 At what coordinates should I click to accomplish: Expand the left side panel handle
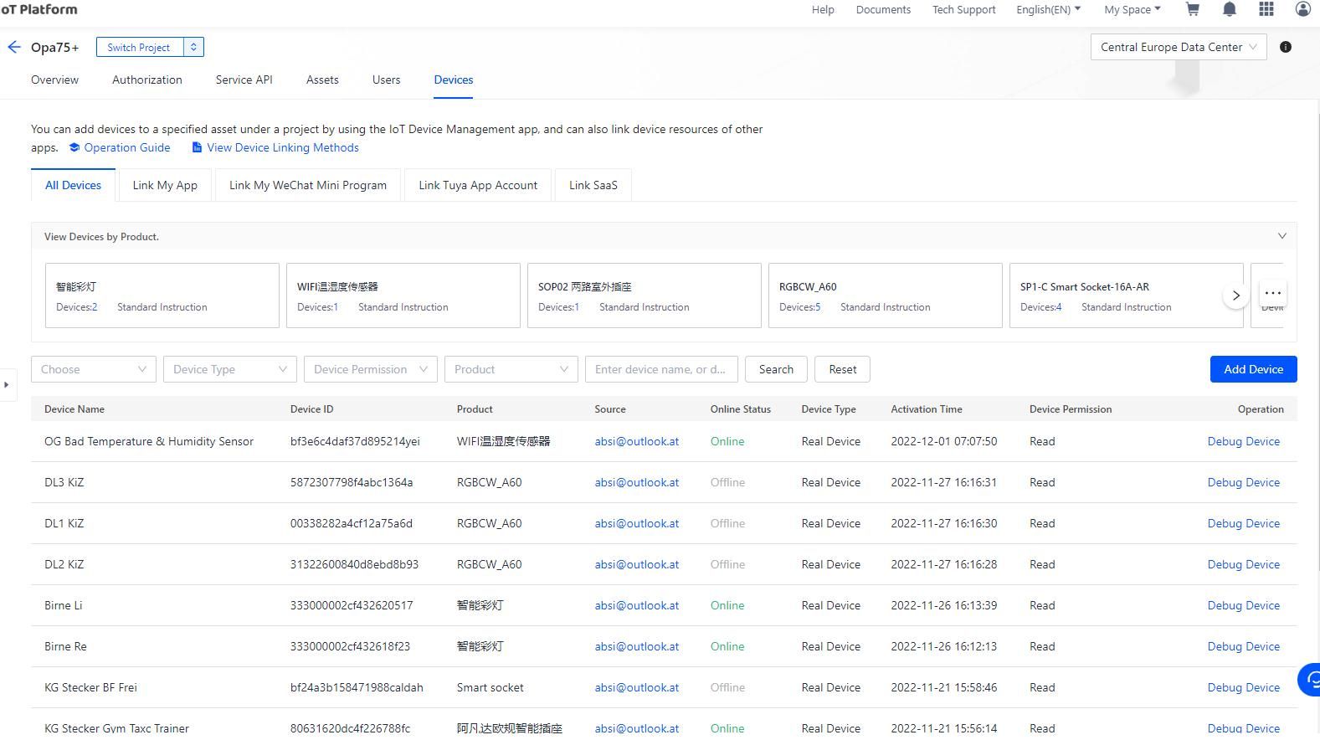click(x=7, y=385)
